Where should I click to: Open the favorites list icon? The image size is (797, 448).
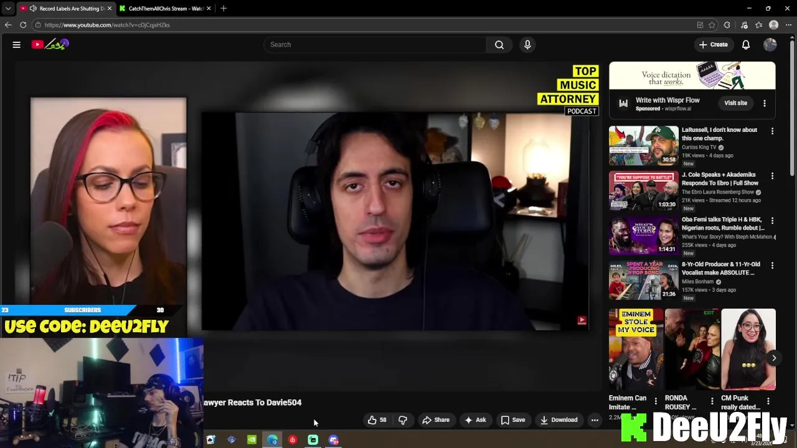[x=758, y=25]
